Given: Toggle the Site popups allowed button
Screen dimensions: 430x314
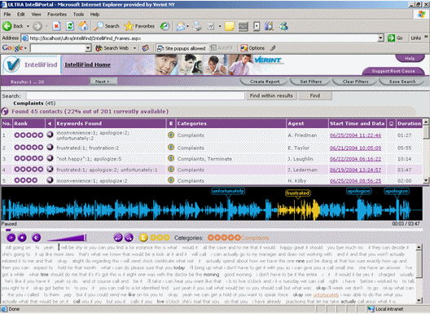Looking at the screenshot, I should [x=182, y=48].
